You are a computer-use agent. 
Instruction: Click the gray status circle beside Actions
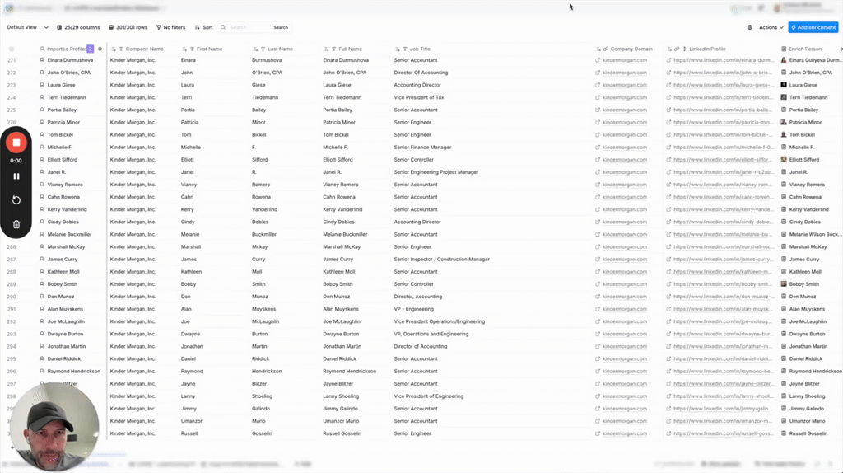click(x=749, y=27)
